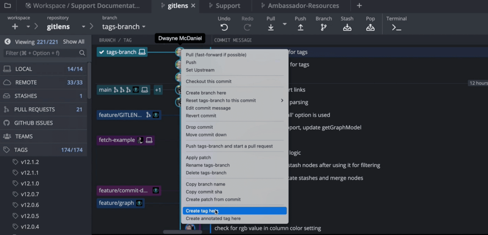Open the Pull options dropdown arrow
This screenshot has width=488, height=235.
pos(285,24)
